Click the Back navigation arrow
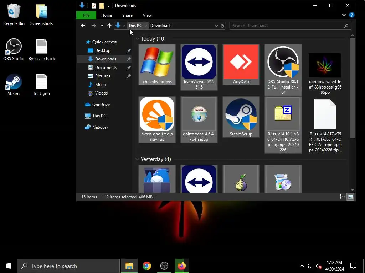The width and height of the screenshot is (365, 273). pos(83,26)
